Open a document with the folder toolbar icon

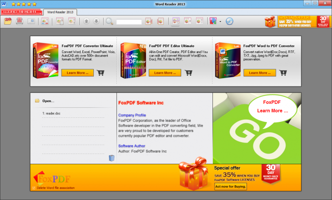[8, 21]
